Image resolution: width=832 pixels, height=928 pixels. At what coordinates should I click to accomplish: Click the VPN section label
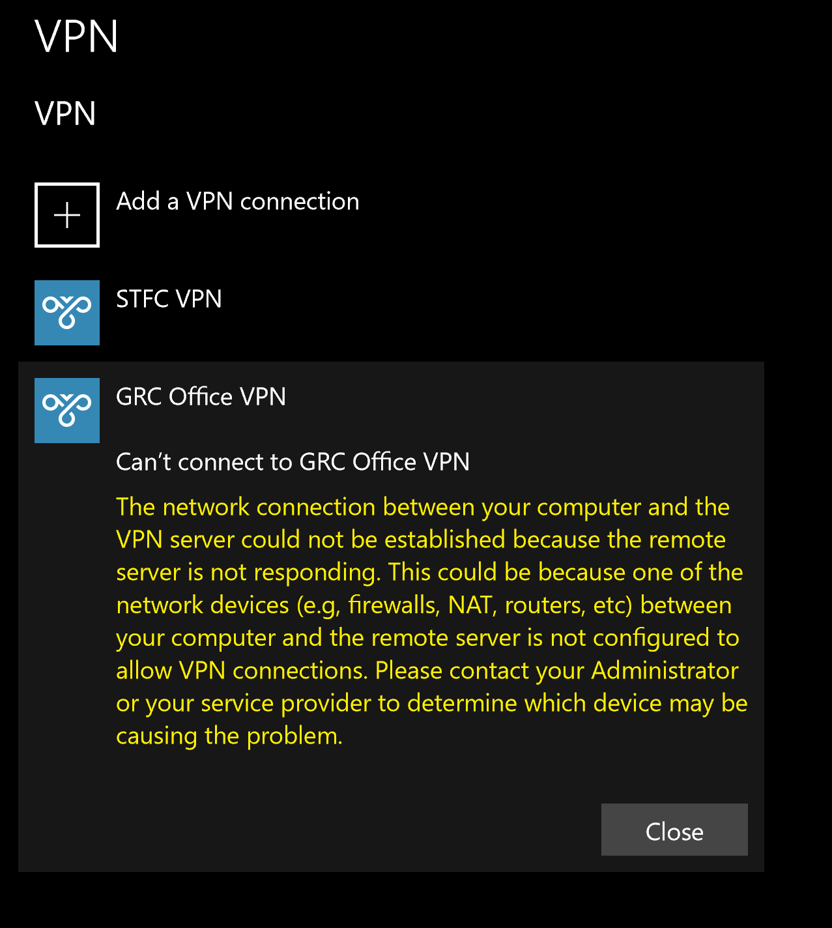(65, 114)
